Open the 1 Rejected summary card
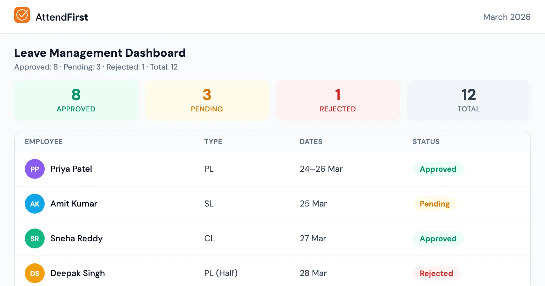The width and height of the screenshot is (545, 286). 338,100
